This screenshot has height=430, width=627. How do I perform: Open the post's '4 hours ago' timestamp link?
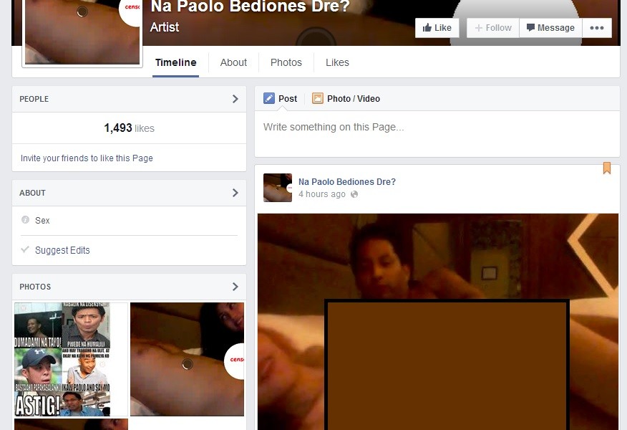point(321,194)
